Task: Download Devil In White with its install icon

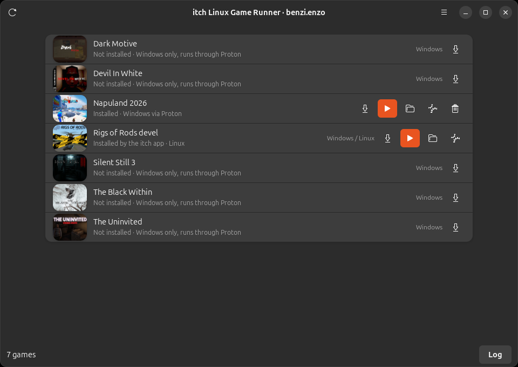Action: click(x=455, y=79)
